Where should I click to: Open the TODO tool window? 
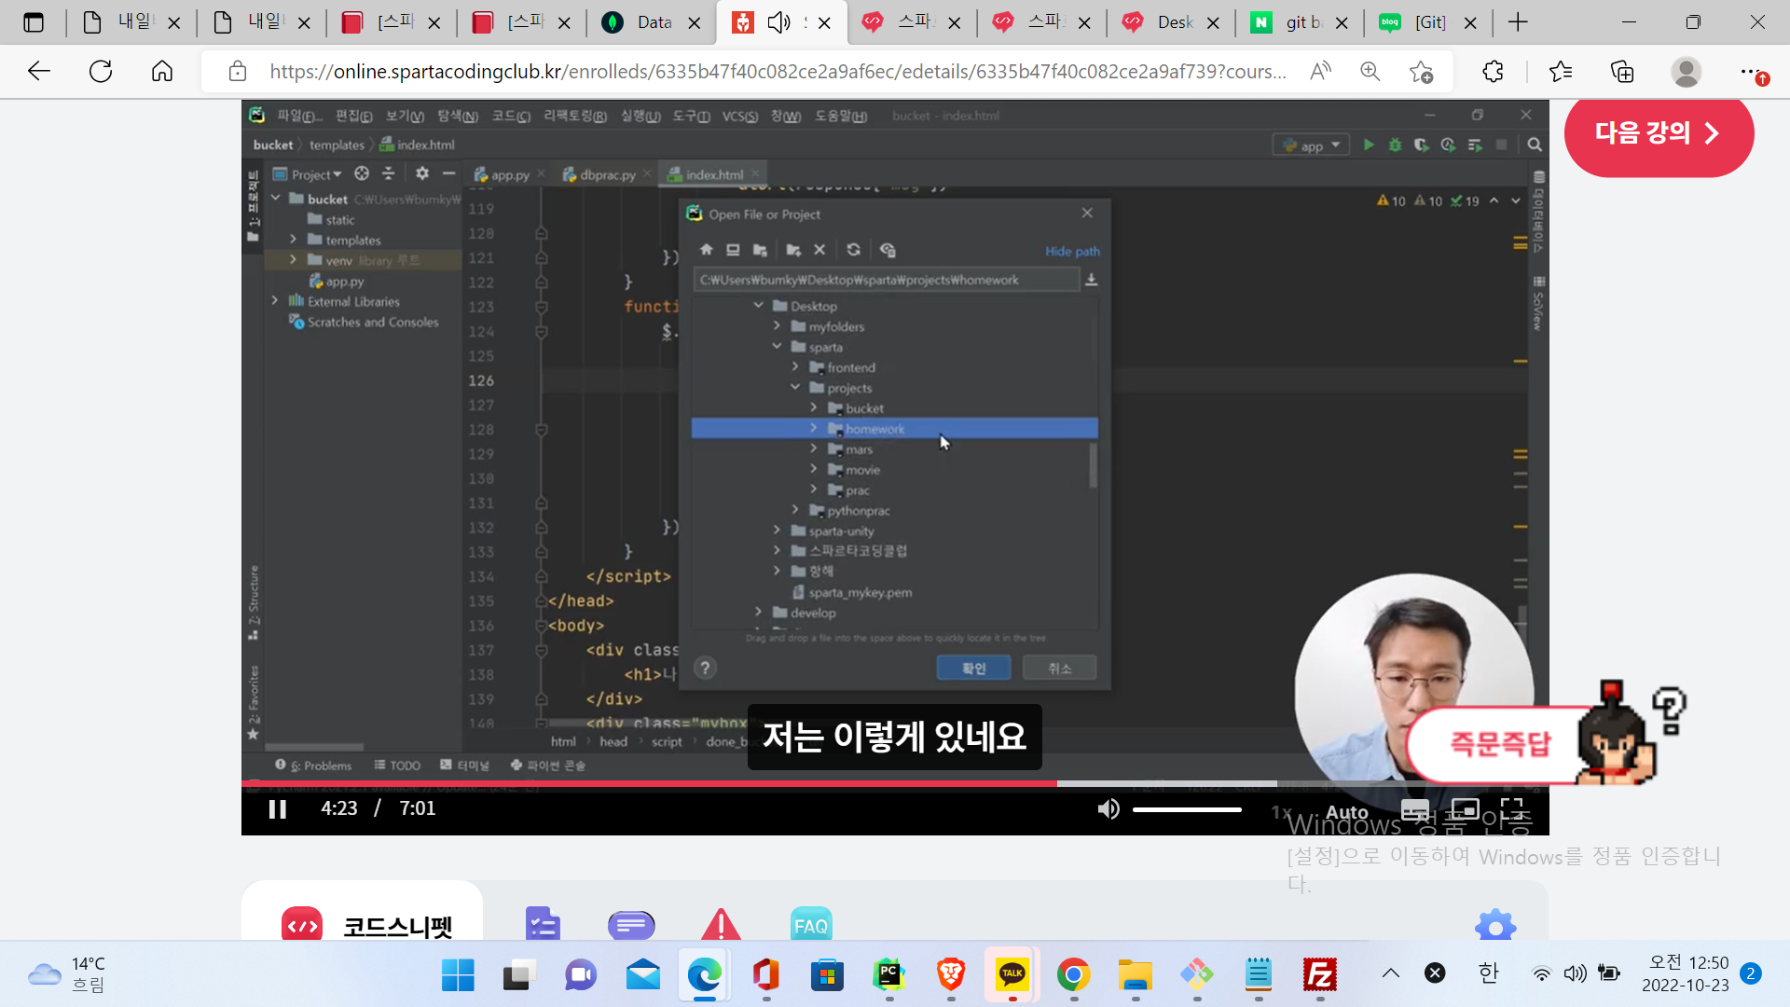(x=397, y=766)
